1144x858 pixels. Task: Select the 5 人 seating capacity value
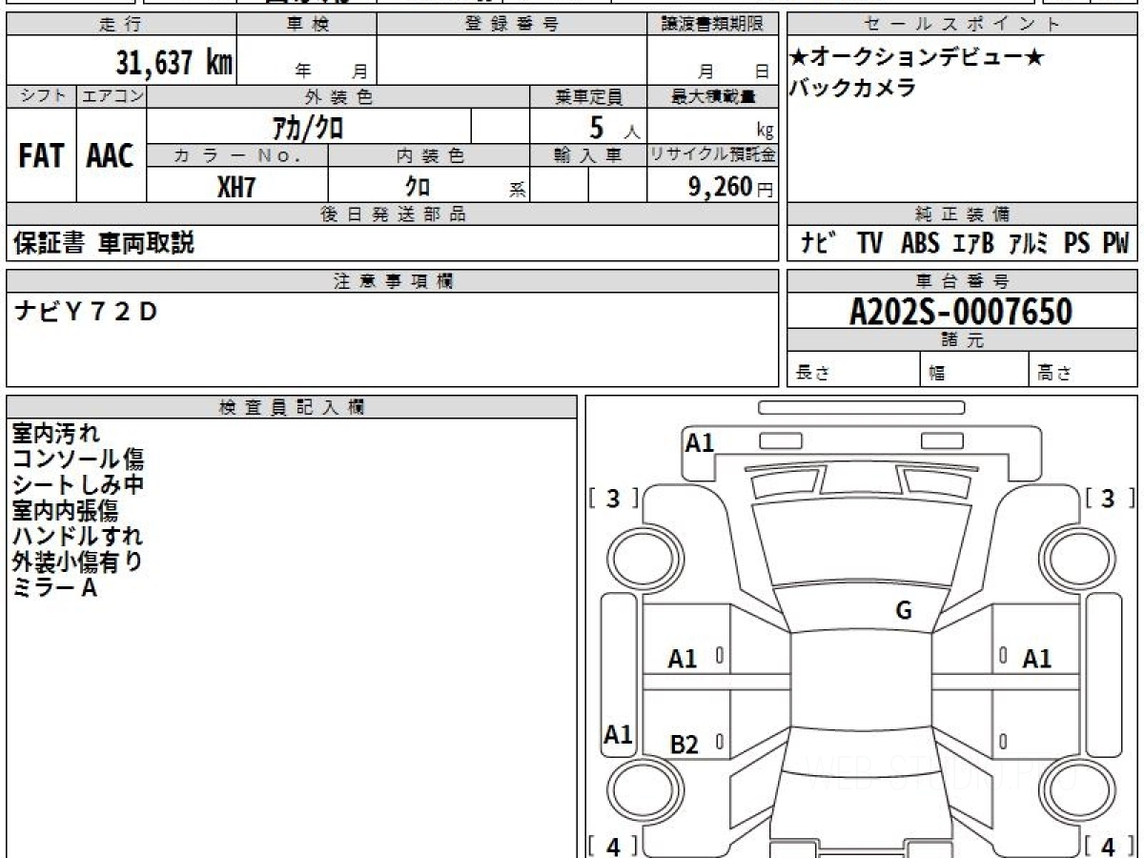coord(614,128)
